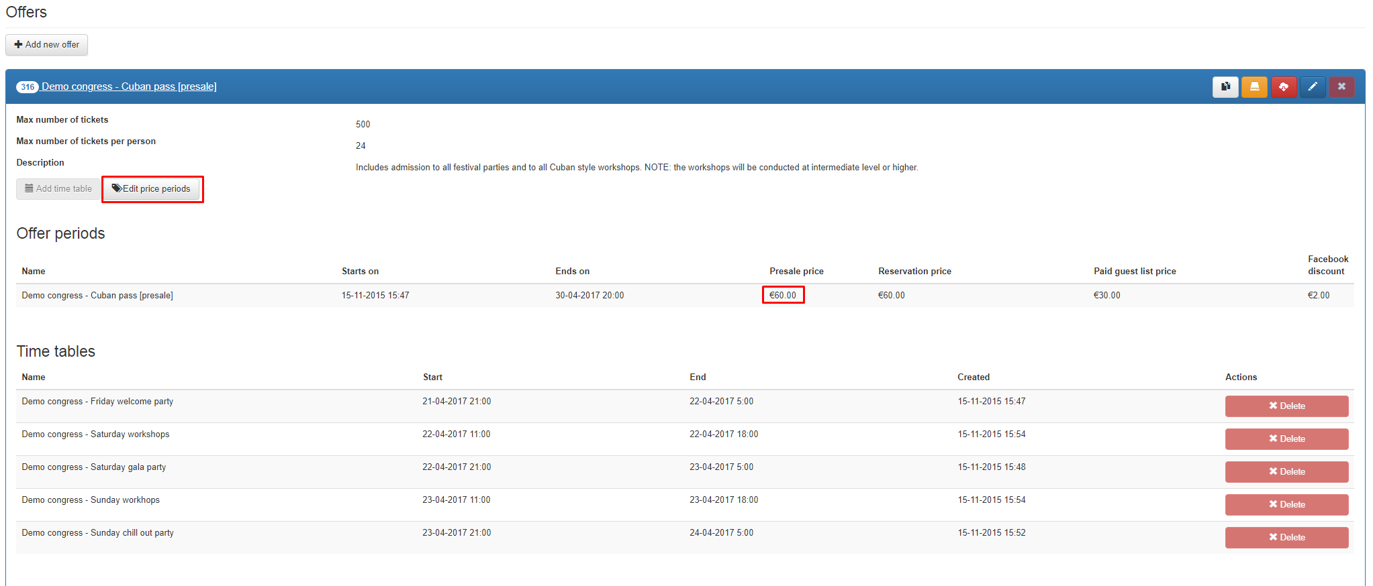The height and width of the screenshot is (586, 1373).
Task: Click the red cloud download icon button
Action: 1284,86
